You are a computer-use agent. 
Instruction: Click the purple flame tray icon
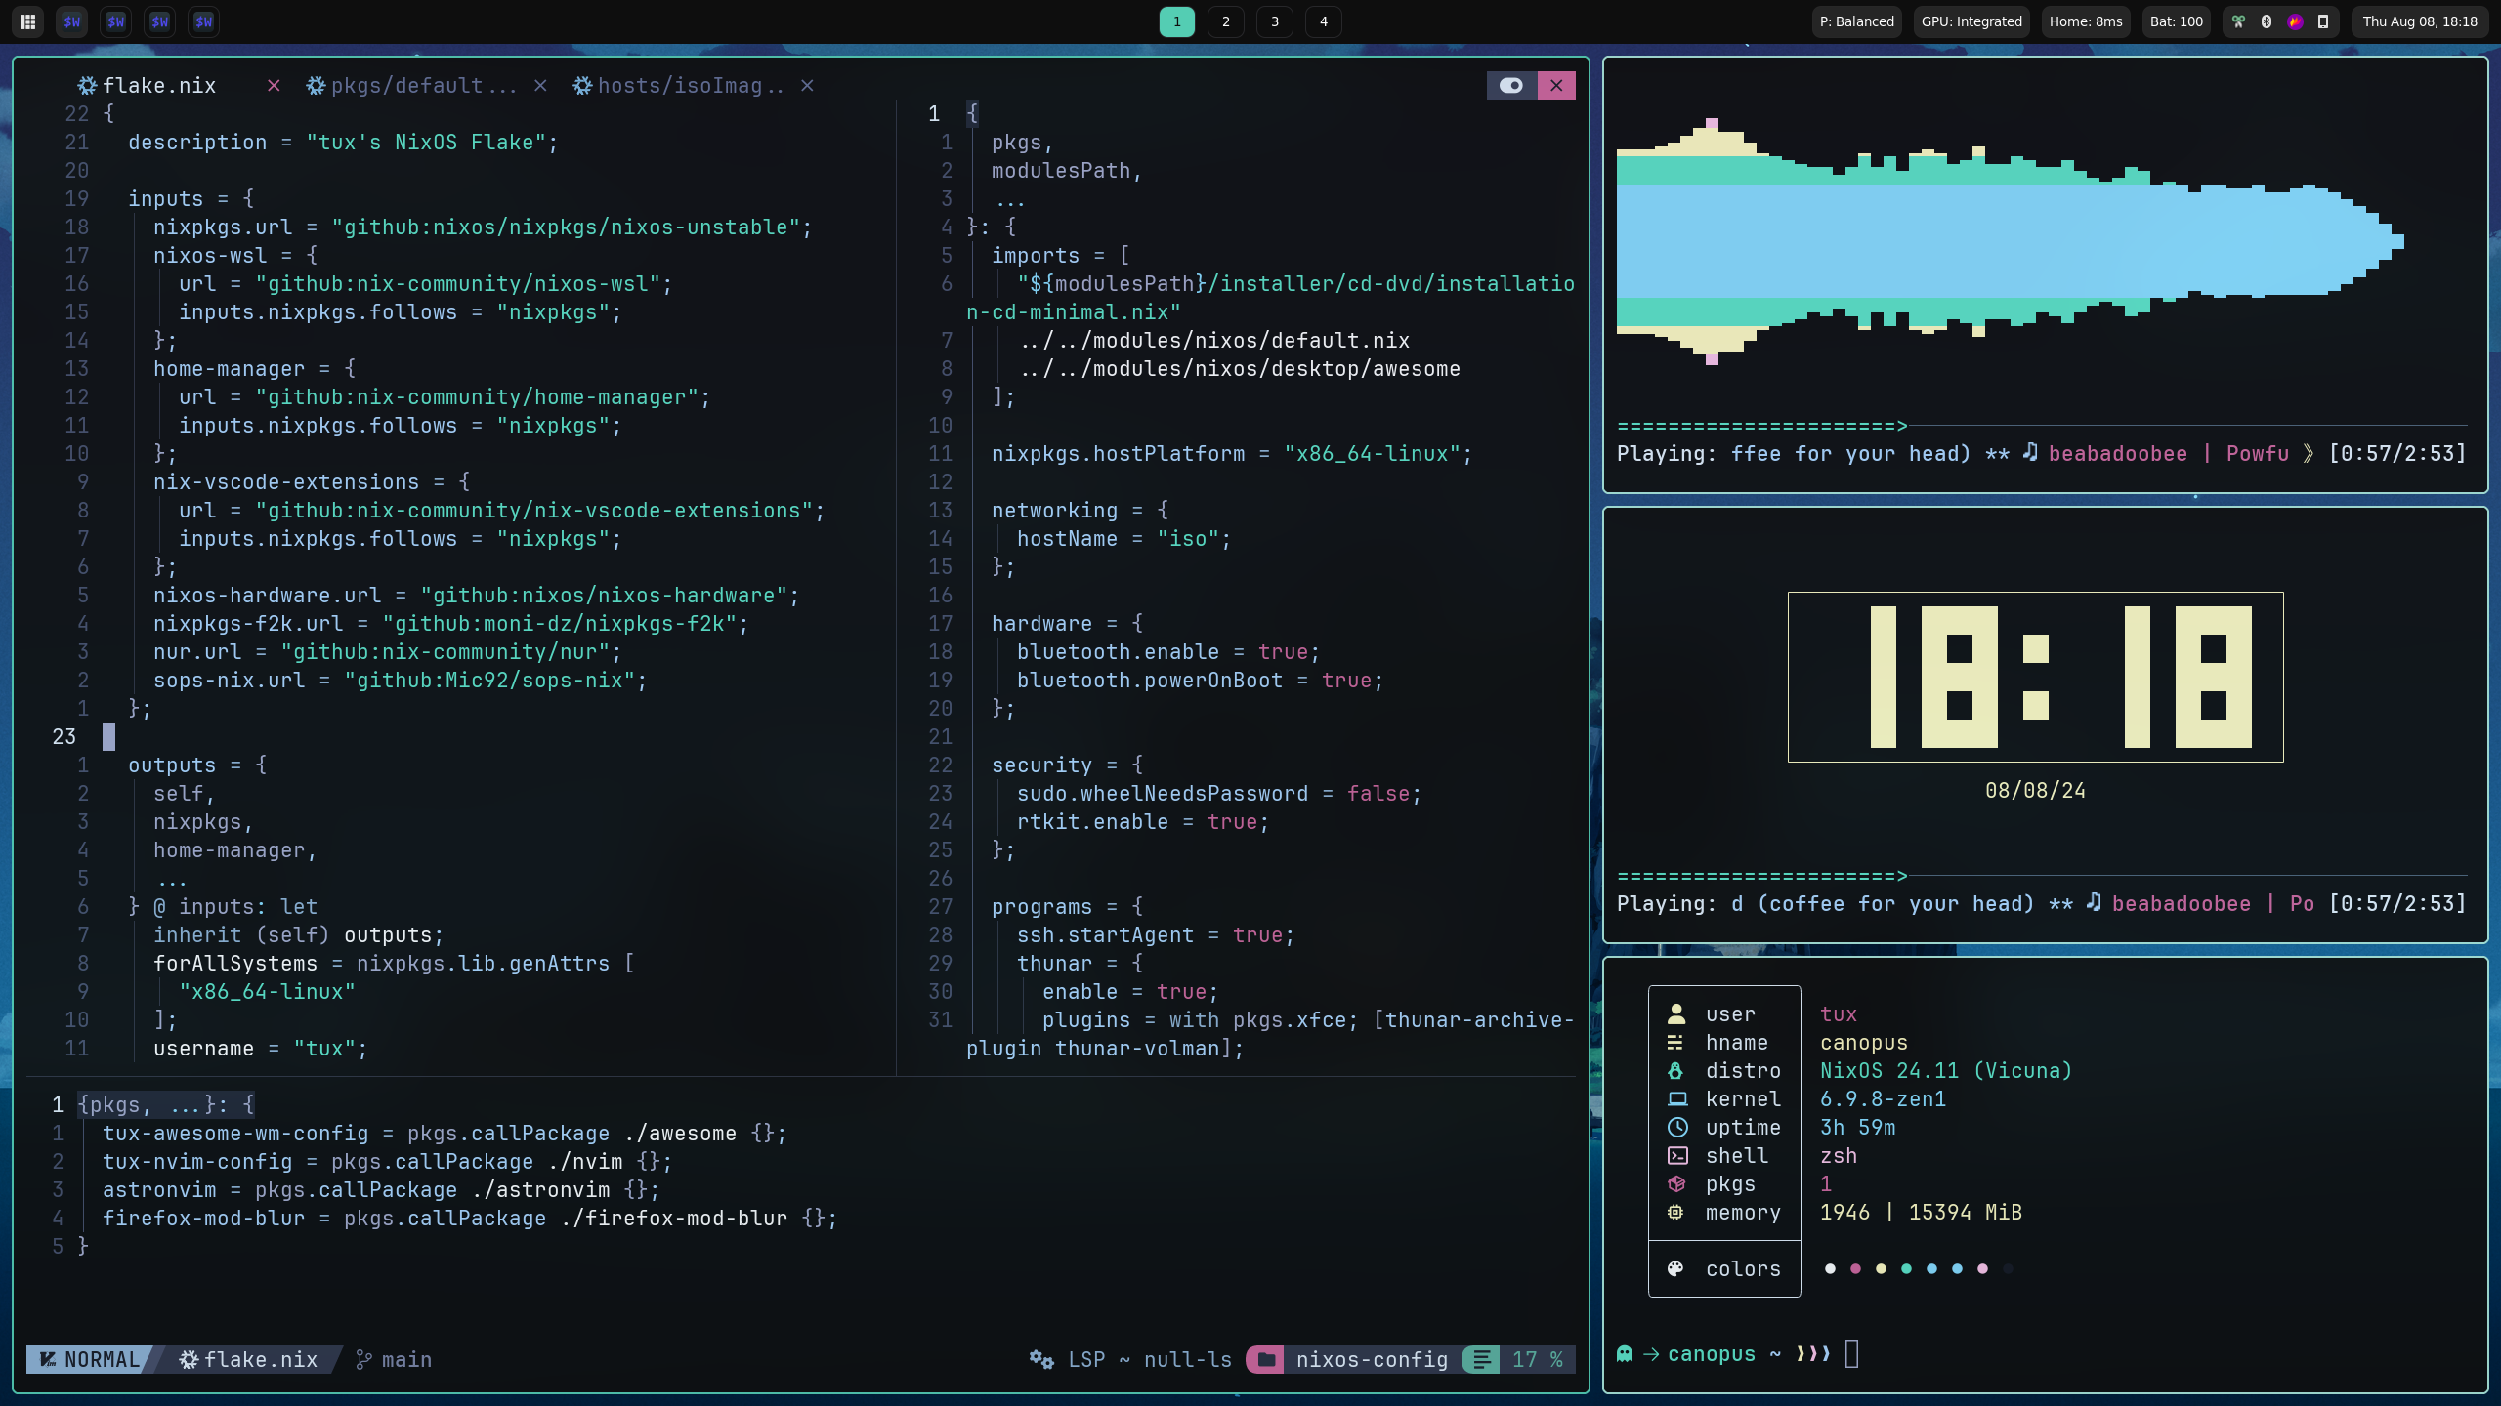click(x=2295, y=21)
